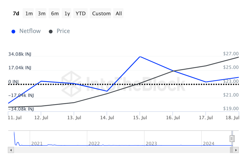Select the YTD range option
This screenshot has width=247, height=165.
pyautogui.click(x=80, y=13)
